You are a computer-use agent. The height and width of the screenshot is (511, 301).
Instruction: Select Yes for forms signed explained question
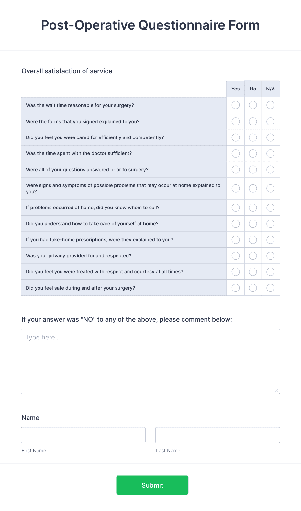pos(235,121)
